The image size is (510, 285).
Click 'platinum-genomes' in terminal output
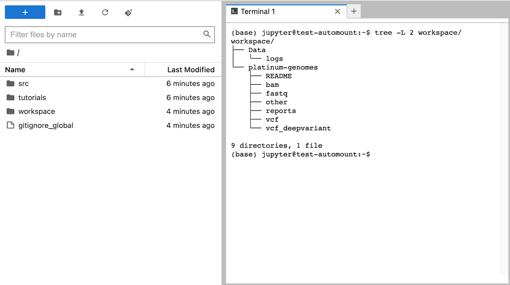click(283, 67)
